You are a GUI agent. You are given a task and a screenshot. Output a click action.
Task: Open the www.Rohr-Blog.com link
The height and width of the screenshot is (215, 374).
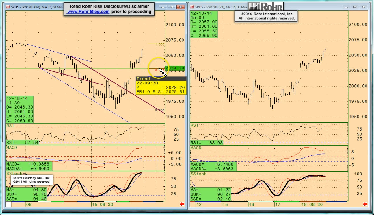tap(88, 12)
